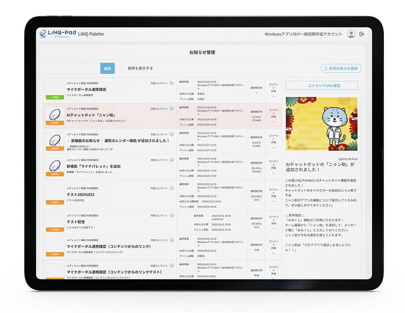Screen dimensions: 405x313
Task: Open content icon for マイナポータル連携確認 first row
Action: (x=172, y=83)
